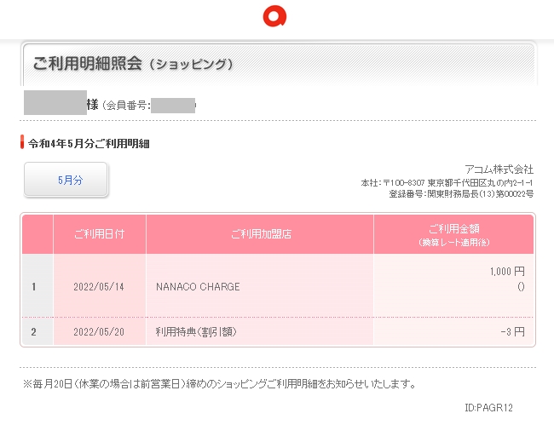The image size is (554, 425).
Task: Click the 5月分 month button
Action: point(66,180)
